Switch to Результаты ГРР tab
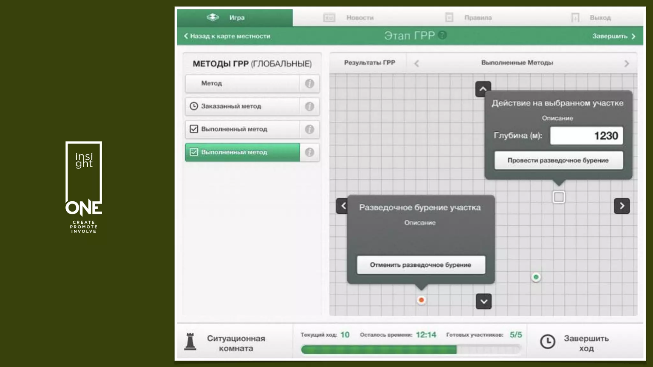 (x=369, y=63)
